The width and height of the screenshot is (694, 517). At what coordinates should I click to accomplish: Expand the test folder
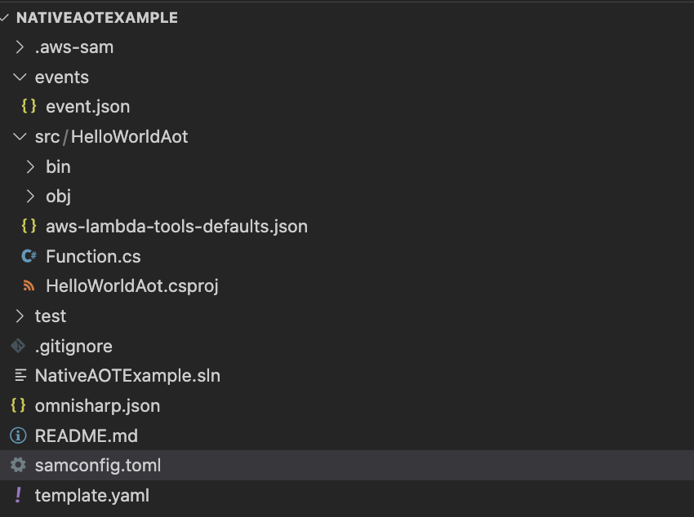(x=20, y=316)
